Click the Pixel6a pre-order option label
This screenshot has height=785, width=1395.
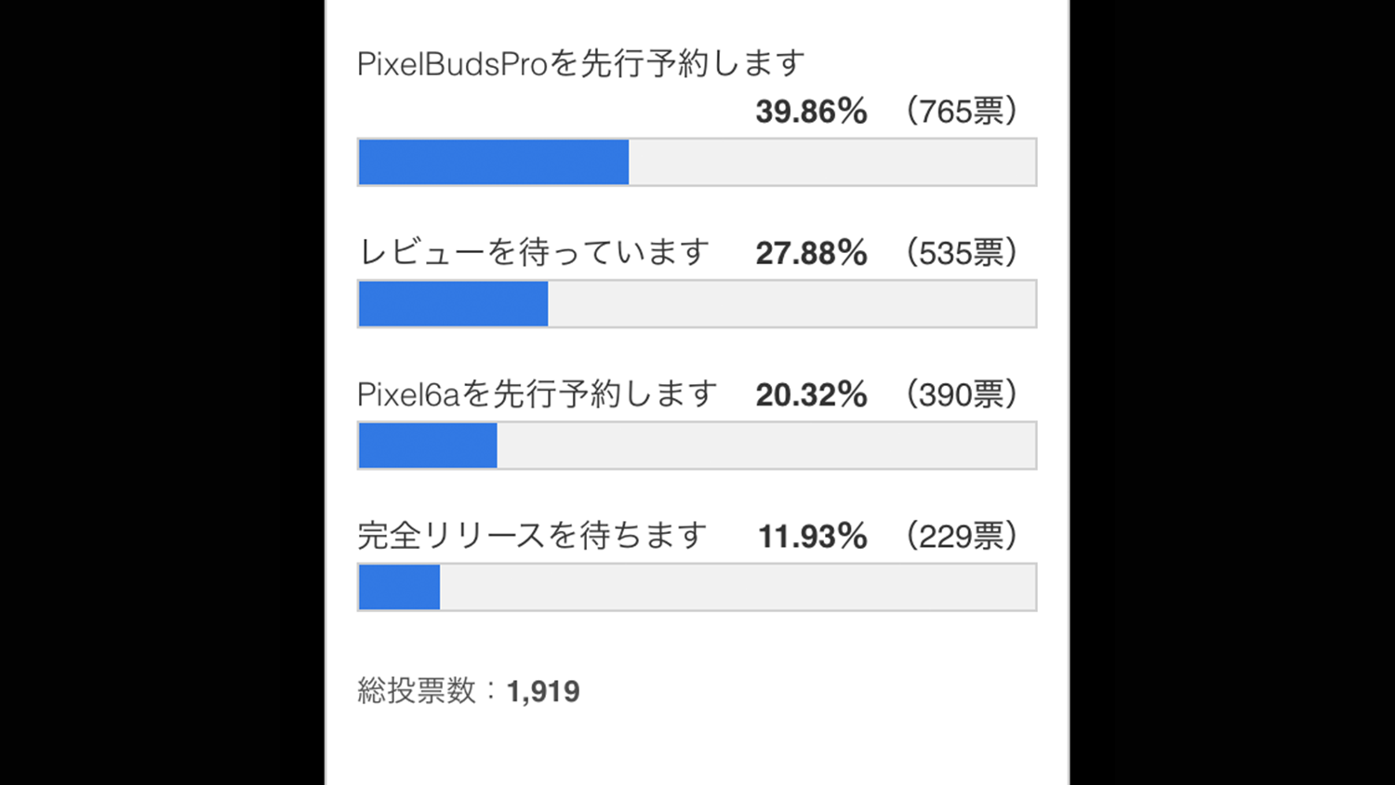click(x=538, y=394)
